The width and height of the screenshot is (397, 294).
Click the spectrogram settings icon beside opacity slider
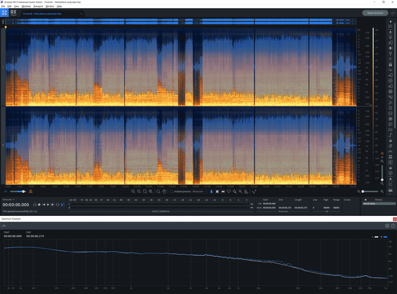30,192
